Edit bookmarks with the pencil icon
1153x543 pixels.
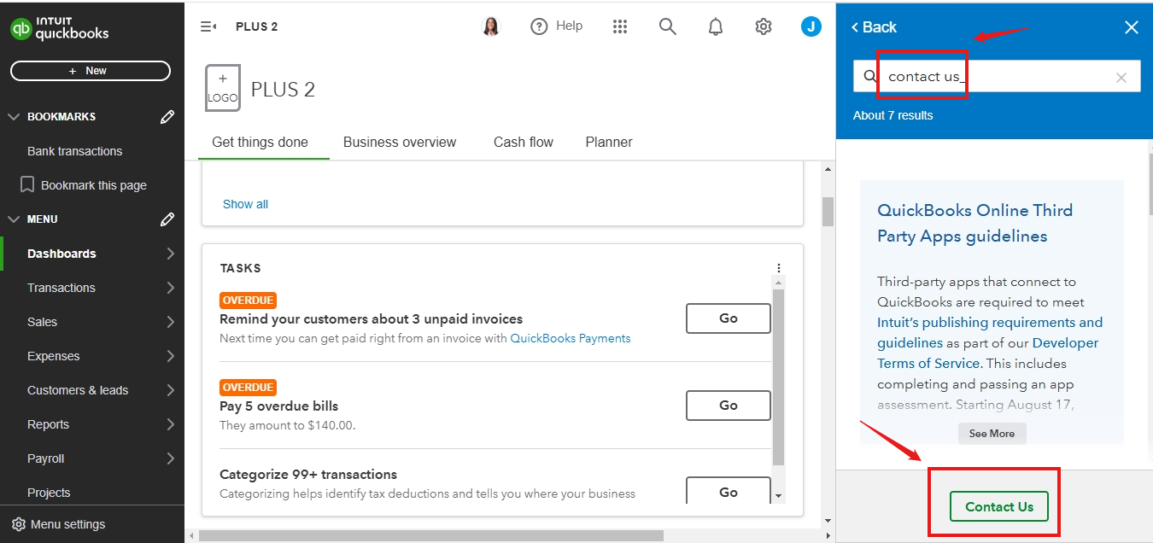click(x=167, y=117)
